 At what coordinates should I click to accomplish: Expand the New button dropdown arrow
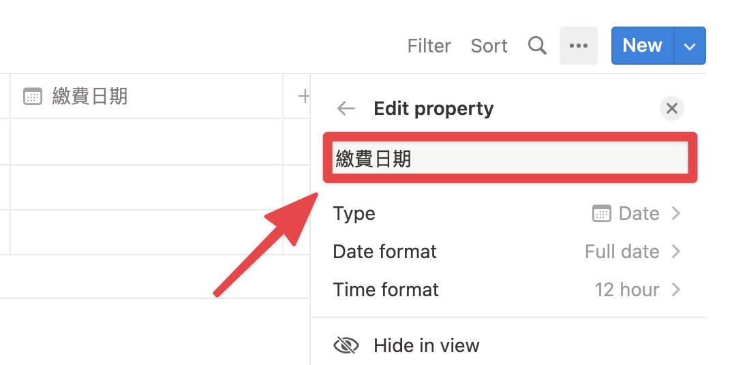(x=689, y=46)
